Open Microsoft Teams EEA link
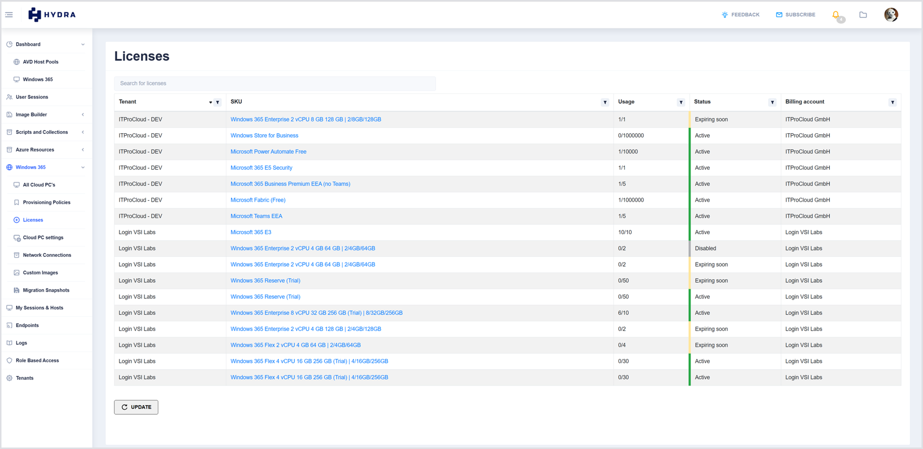 pyautogui.click(x=257, y=216)
